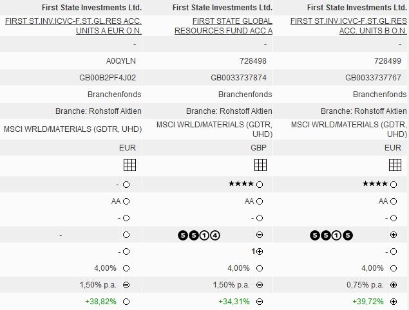
Task: Click the plus icon beside the bold 1 value
Action: [260, 252]
